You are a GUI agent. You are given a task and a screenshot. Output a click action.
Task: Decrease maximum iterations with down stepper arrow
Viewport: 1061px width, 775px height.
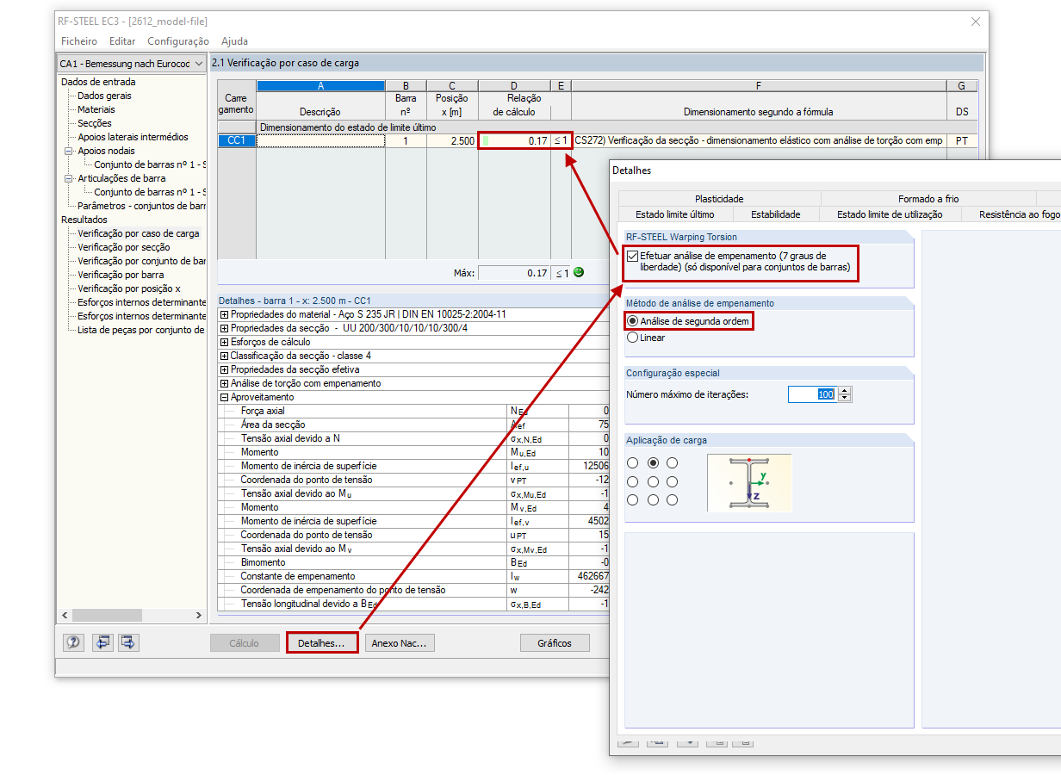pyautogui.click(x=845, y=399)
